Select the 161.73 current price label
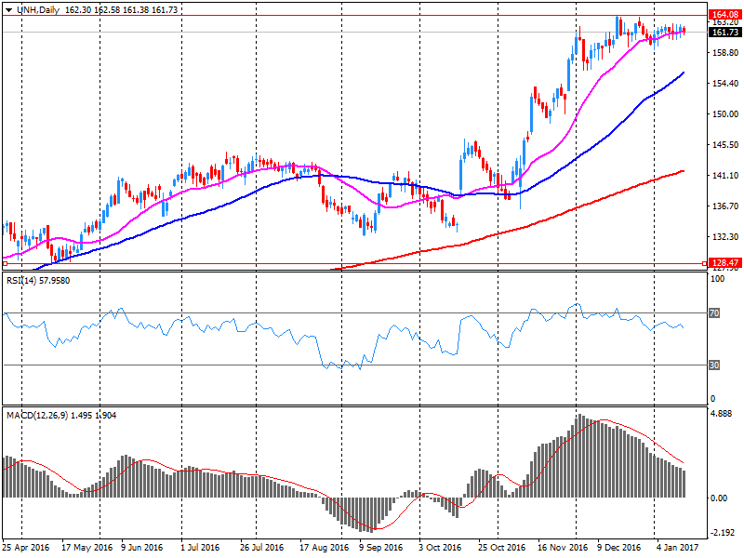 pos(725,33)
